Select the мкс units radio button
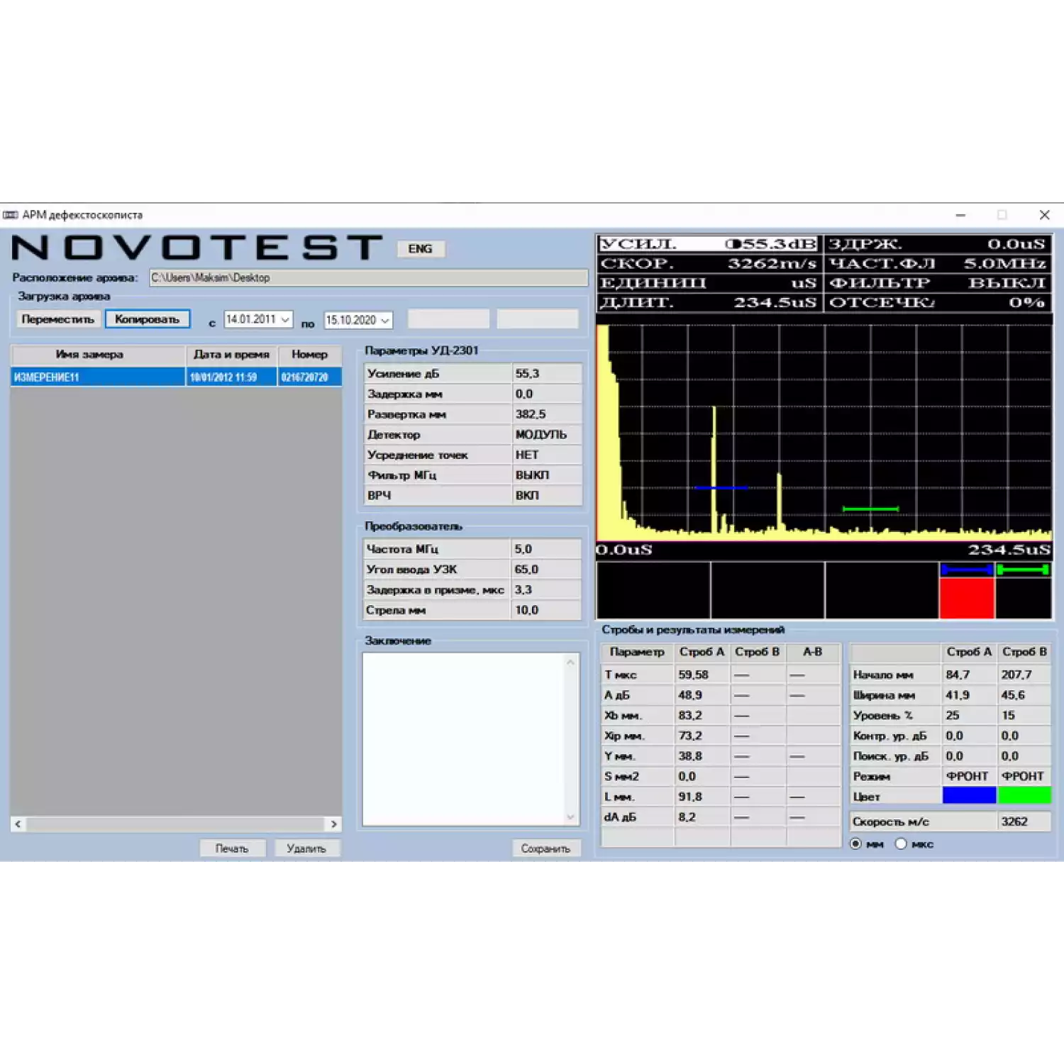The image size is (1064, 1064). click(900, 843)
